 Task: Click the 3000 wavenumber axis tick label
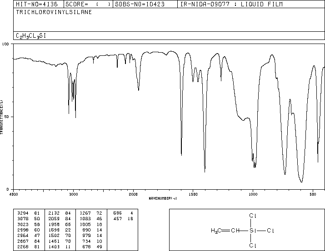[73, 194]
